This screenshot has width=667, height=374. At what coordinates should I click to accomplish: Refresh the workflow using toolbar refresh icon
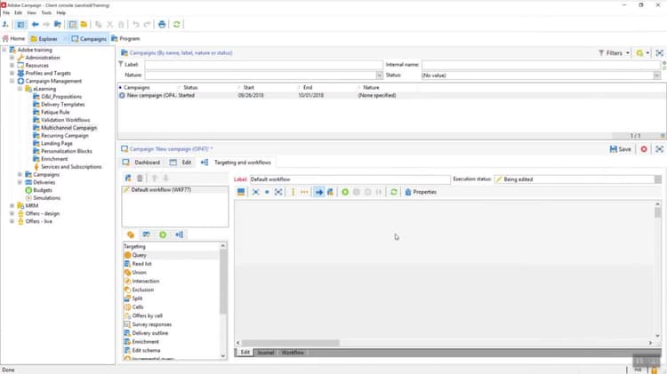coord(394,192)
